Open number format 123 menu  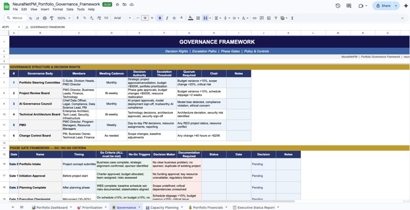[x=106, y=18]
